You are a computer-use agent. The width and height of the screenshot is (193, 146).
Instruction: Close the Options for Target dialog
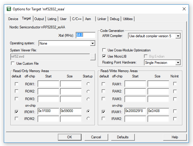point(184,9)
